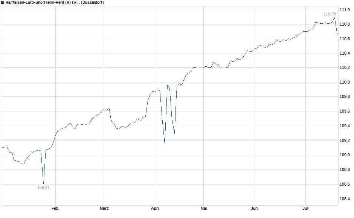Screen dimensions: 354x218
Task: Click the 108,6 price axis label
Action: pos(345,184)
